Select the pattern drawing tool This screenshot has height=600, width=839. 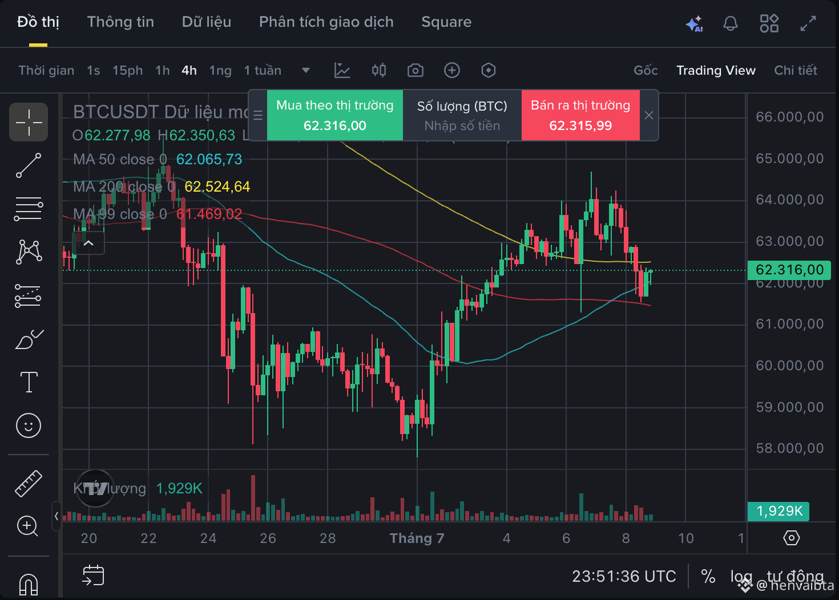[29, 252]
